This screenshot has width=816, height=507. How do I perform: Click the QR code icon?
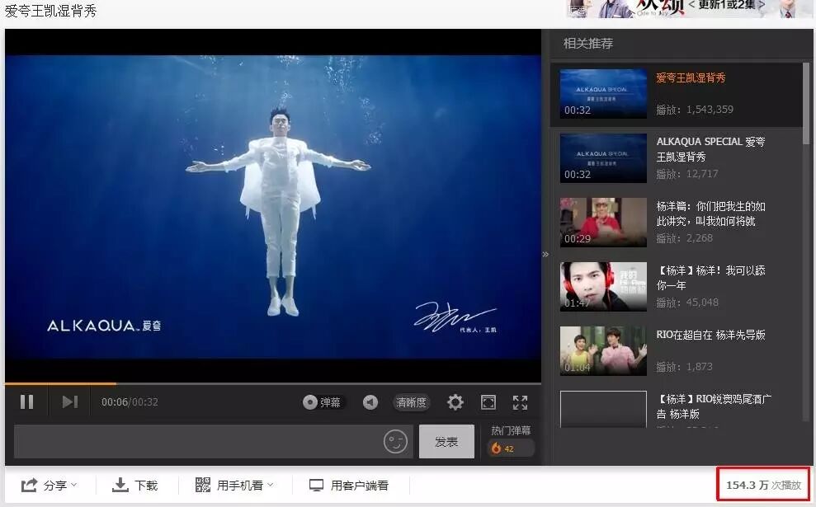tap(203, 486)
